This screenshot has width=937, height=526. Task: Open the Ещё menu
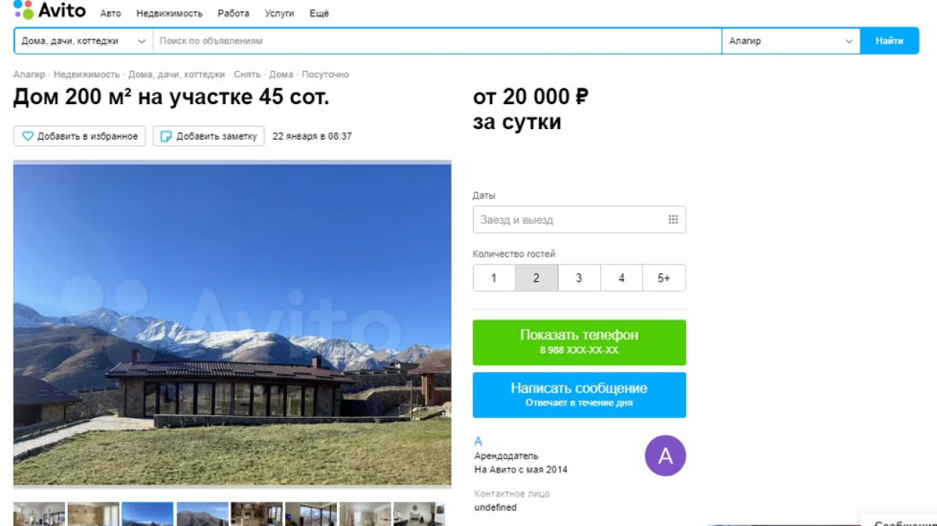319,14
